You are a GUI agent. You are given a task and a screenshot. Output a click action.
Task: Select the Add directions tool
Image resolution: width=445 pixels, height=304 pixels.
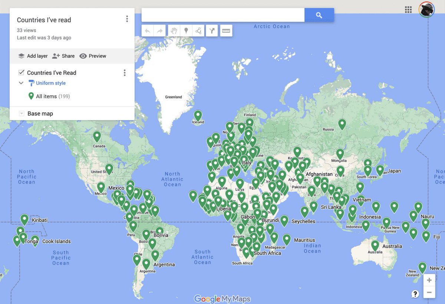(x=211, y=31)
